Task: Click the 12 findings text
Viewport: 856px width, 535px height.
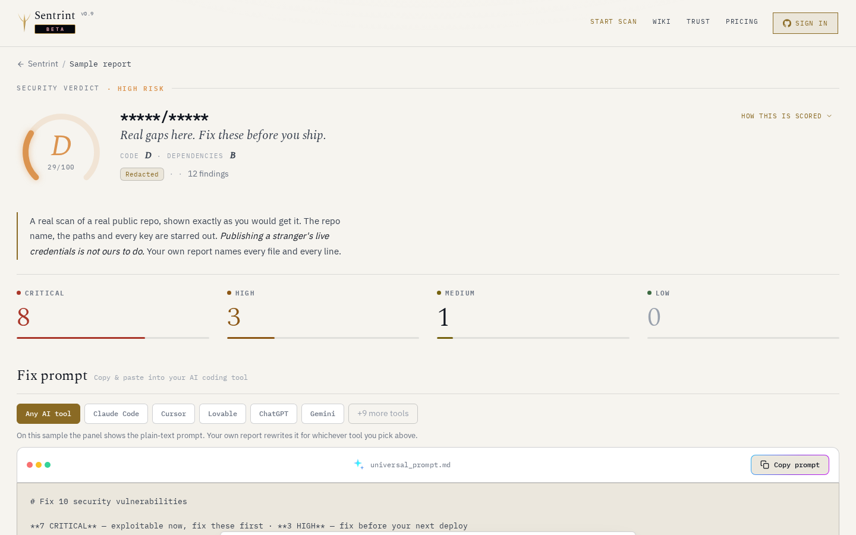Action: pos(208,174)
